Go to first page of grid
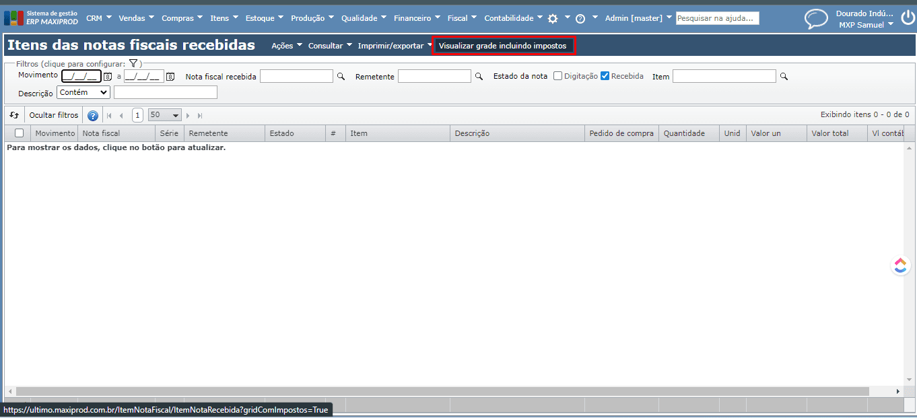 tap(109, 116)
